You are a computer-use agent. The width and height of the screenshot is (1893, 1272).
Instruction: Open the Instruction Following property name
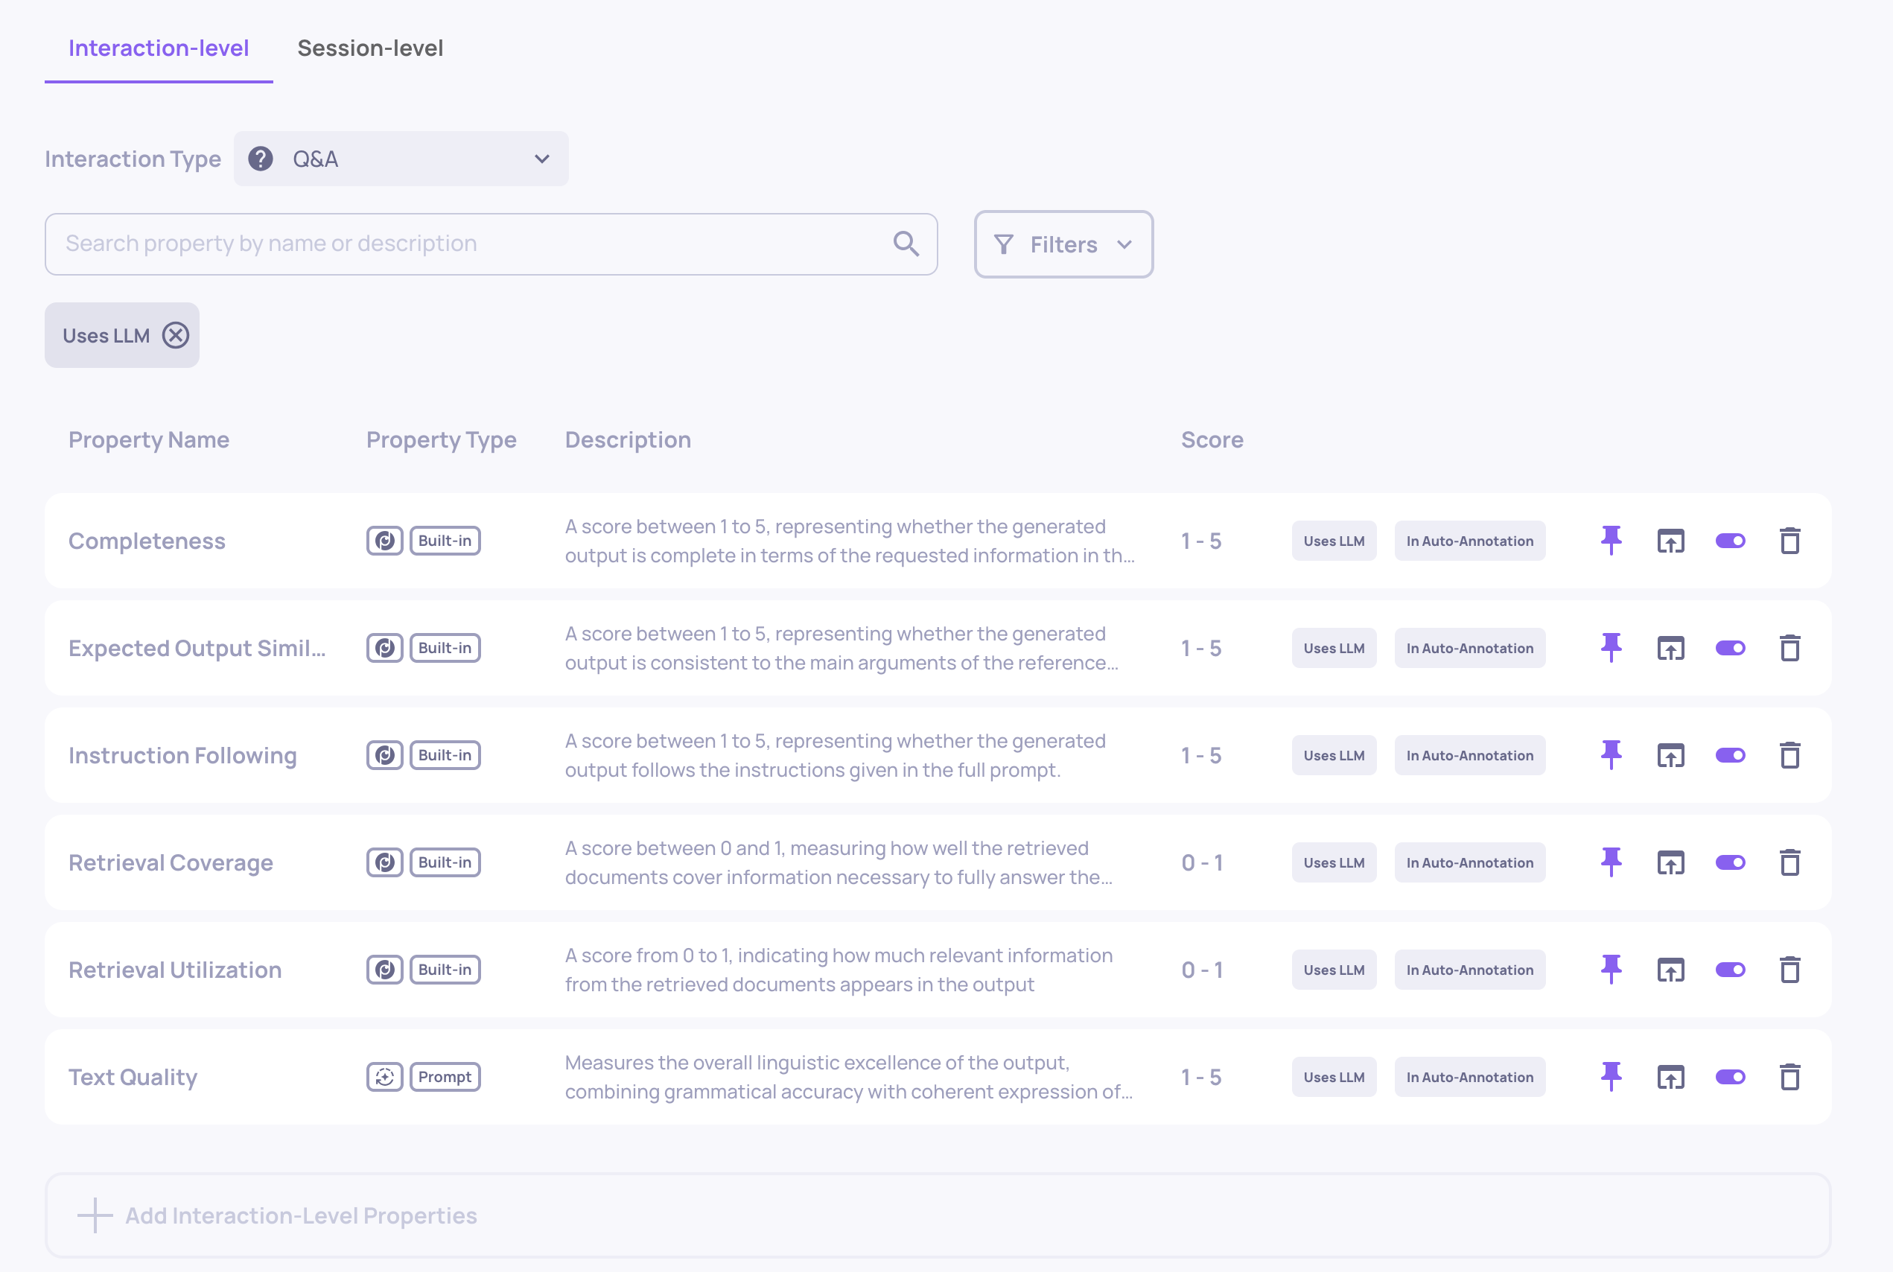click(182, 755)
